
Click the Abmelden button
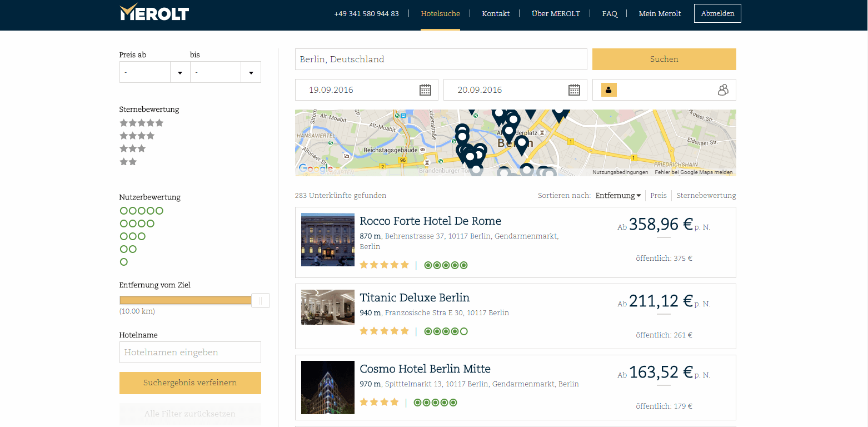717,13
